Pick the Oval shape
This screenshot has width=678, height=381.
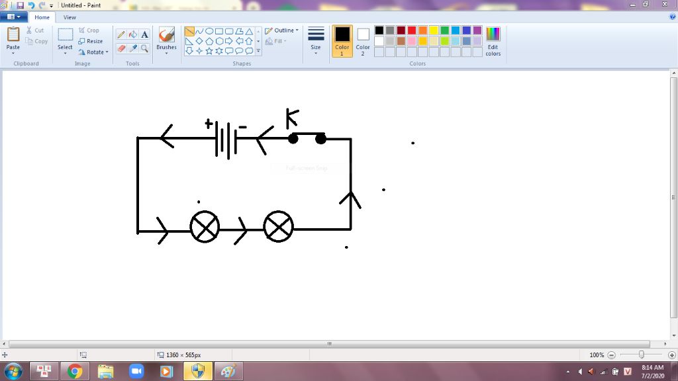tap(209, 32)
